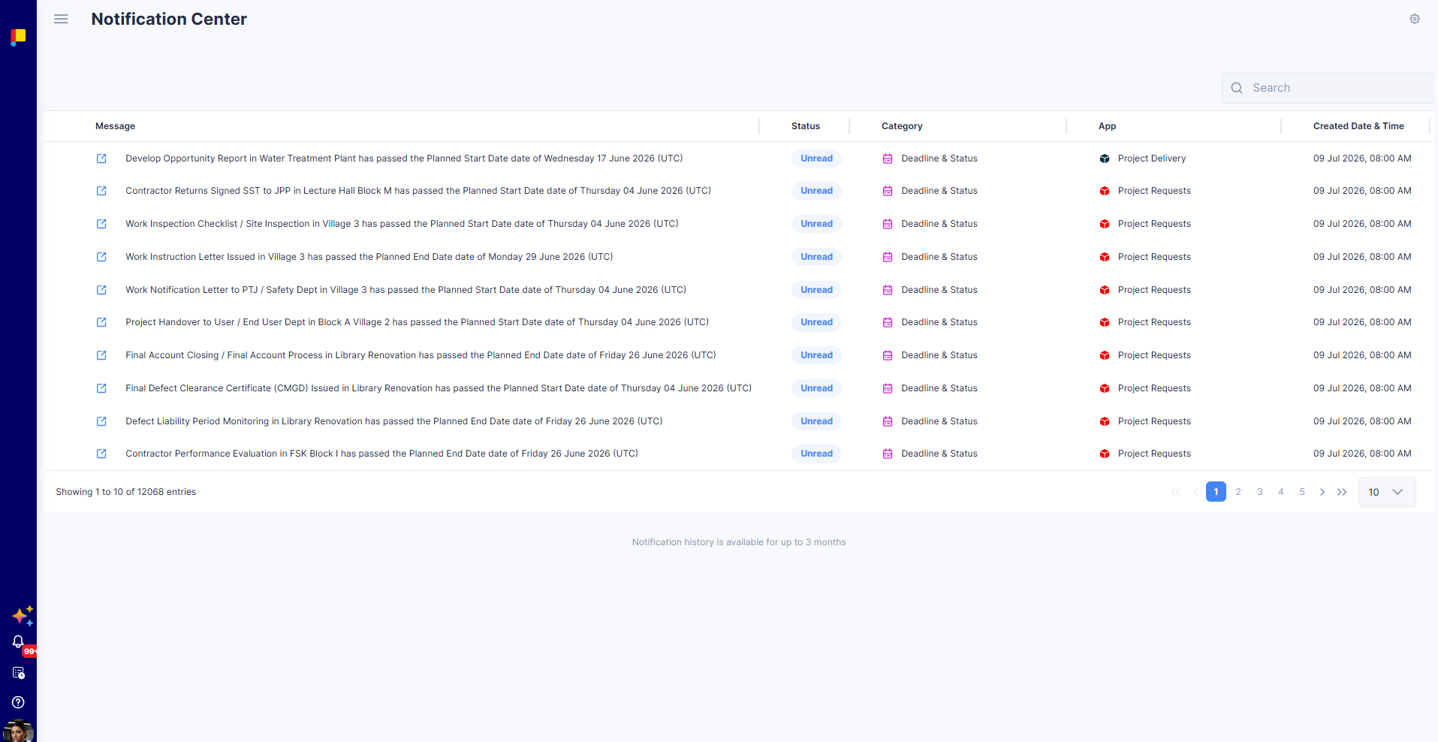Sort by the Category column header
This screenshot has height=742, width=1438.
[902, 126]
